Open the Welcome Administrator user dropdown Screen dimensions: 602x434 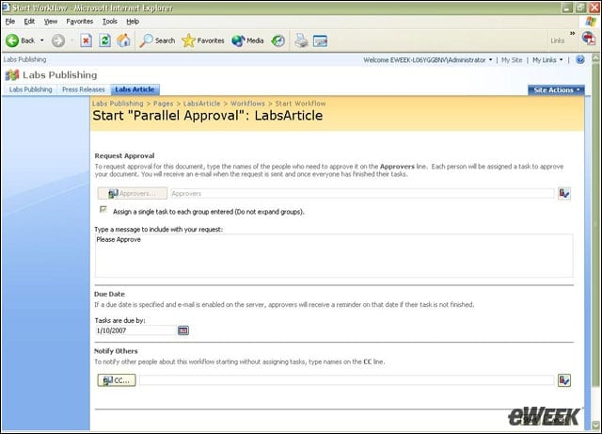click(x=428, y=60)
